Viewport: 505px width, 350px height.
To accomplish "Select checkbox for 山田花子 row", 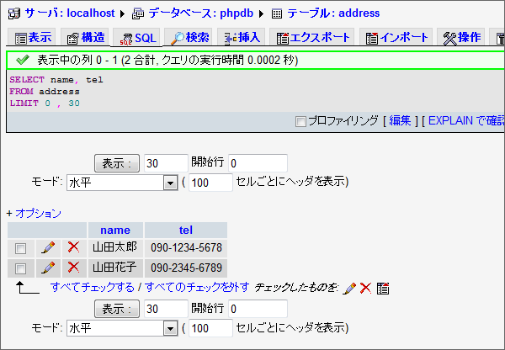I will 20,268.
